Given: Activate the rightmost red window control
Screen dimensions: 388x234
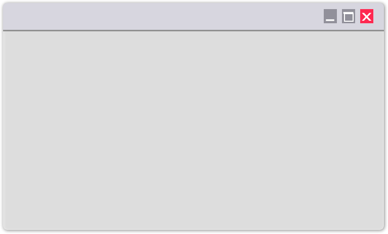Looking at the screenshot, I should pyautogui.click(x=366, y=16).
